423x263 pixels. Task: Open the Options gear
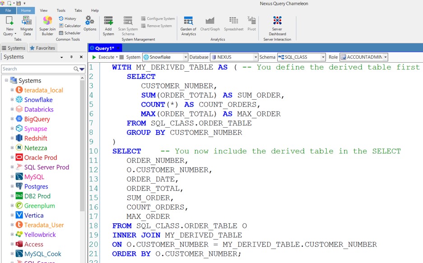click(90, 23)
